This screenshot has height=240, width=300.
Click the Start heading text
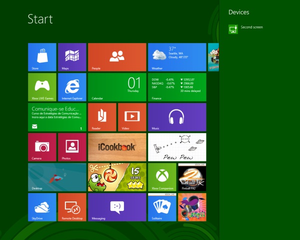(x=40, y=19)
